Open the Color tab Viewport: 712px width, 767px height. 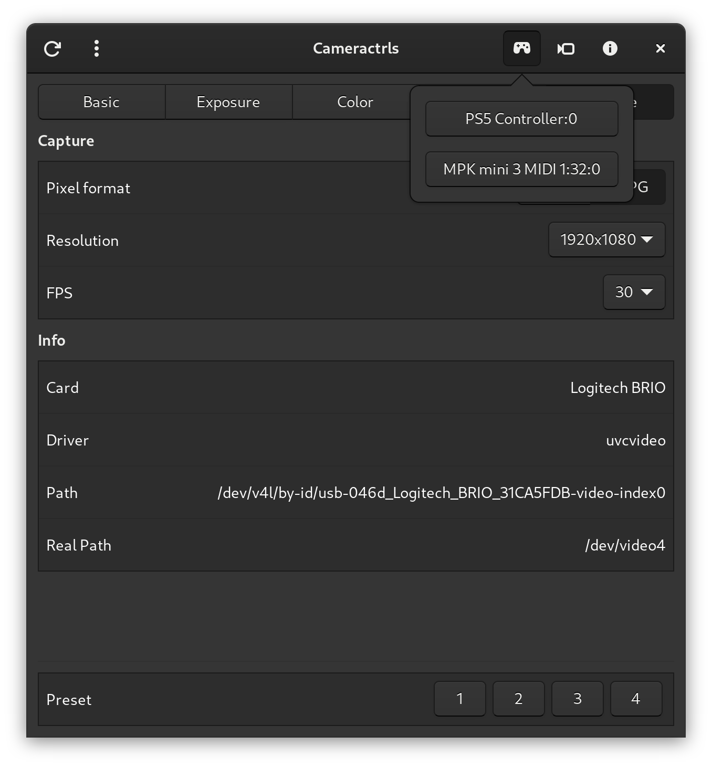(355, 102)
